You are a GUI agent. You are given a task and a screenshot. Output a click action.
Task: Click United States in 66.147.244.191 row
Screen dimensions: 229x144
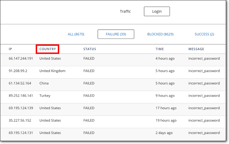pyautogui.click(x=50, y=59)
